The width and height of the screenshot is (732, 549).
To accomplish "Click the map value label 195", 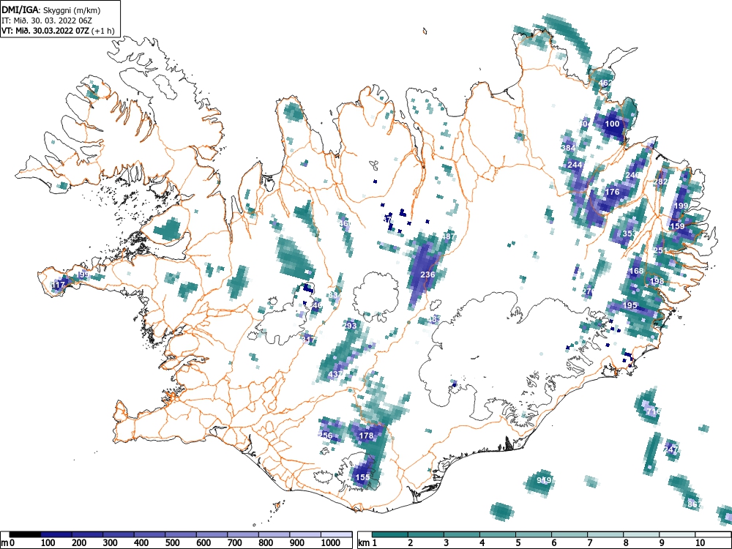I will [630, 306].
